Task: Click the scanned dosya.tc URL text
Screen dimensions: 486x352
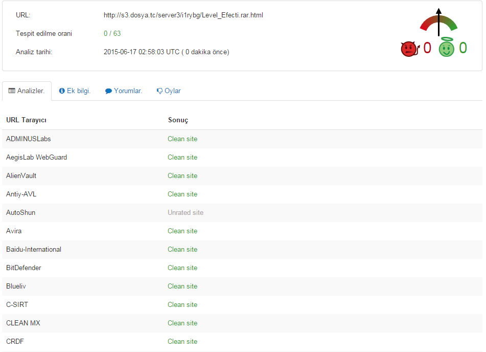Action: point(183,15)
